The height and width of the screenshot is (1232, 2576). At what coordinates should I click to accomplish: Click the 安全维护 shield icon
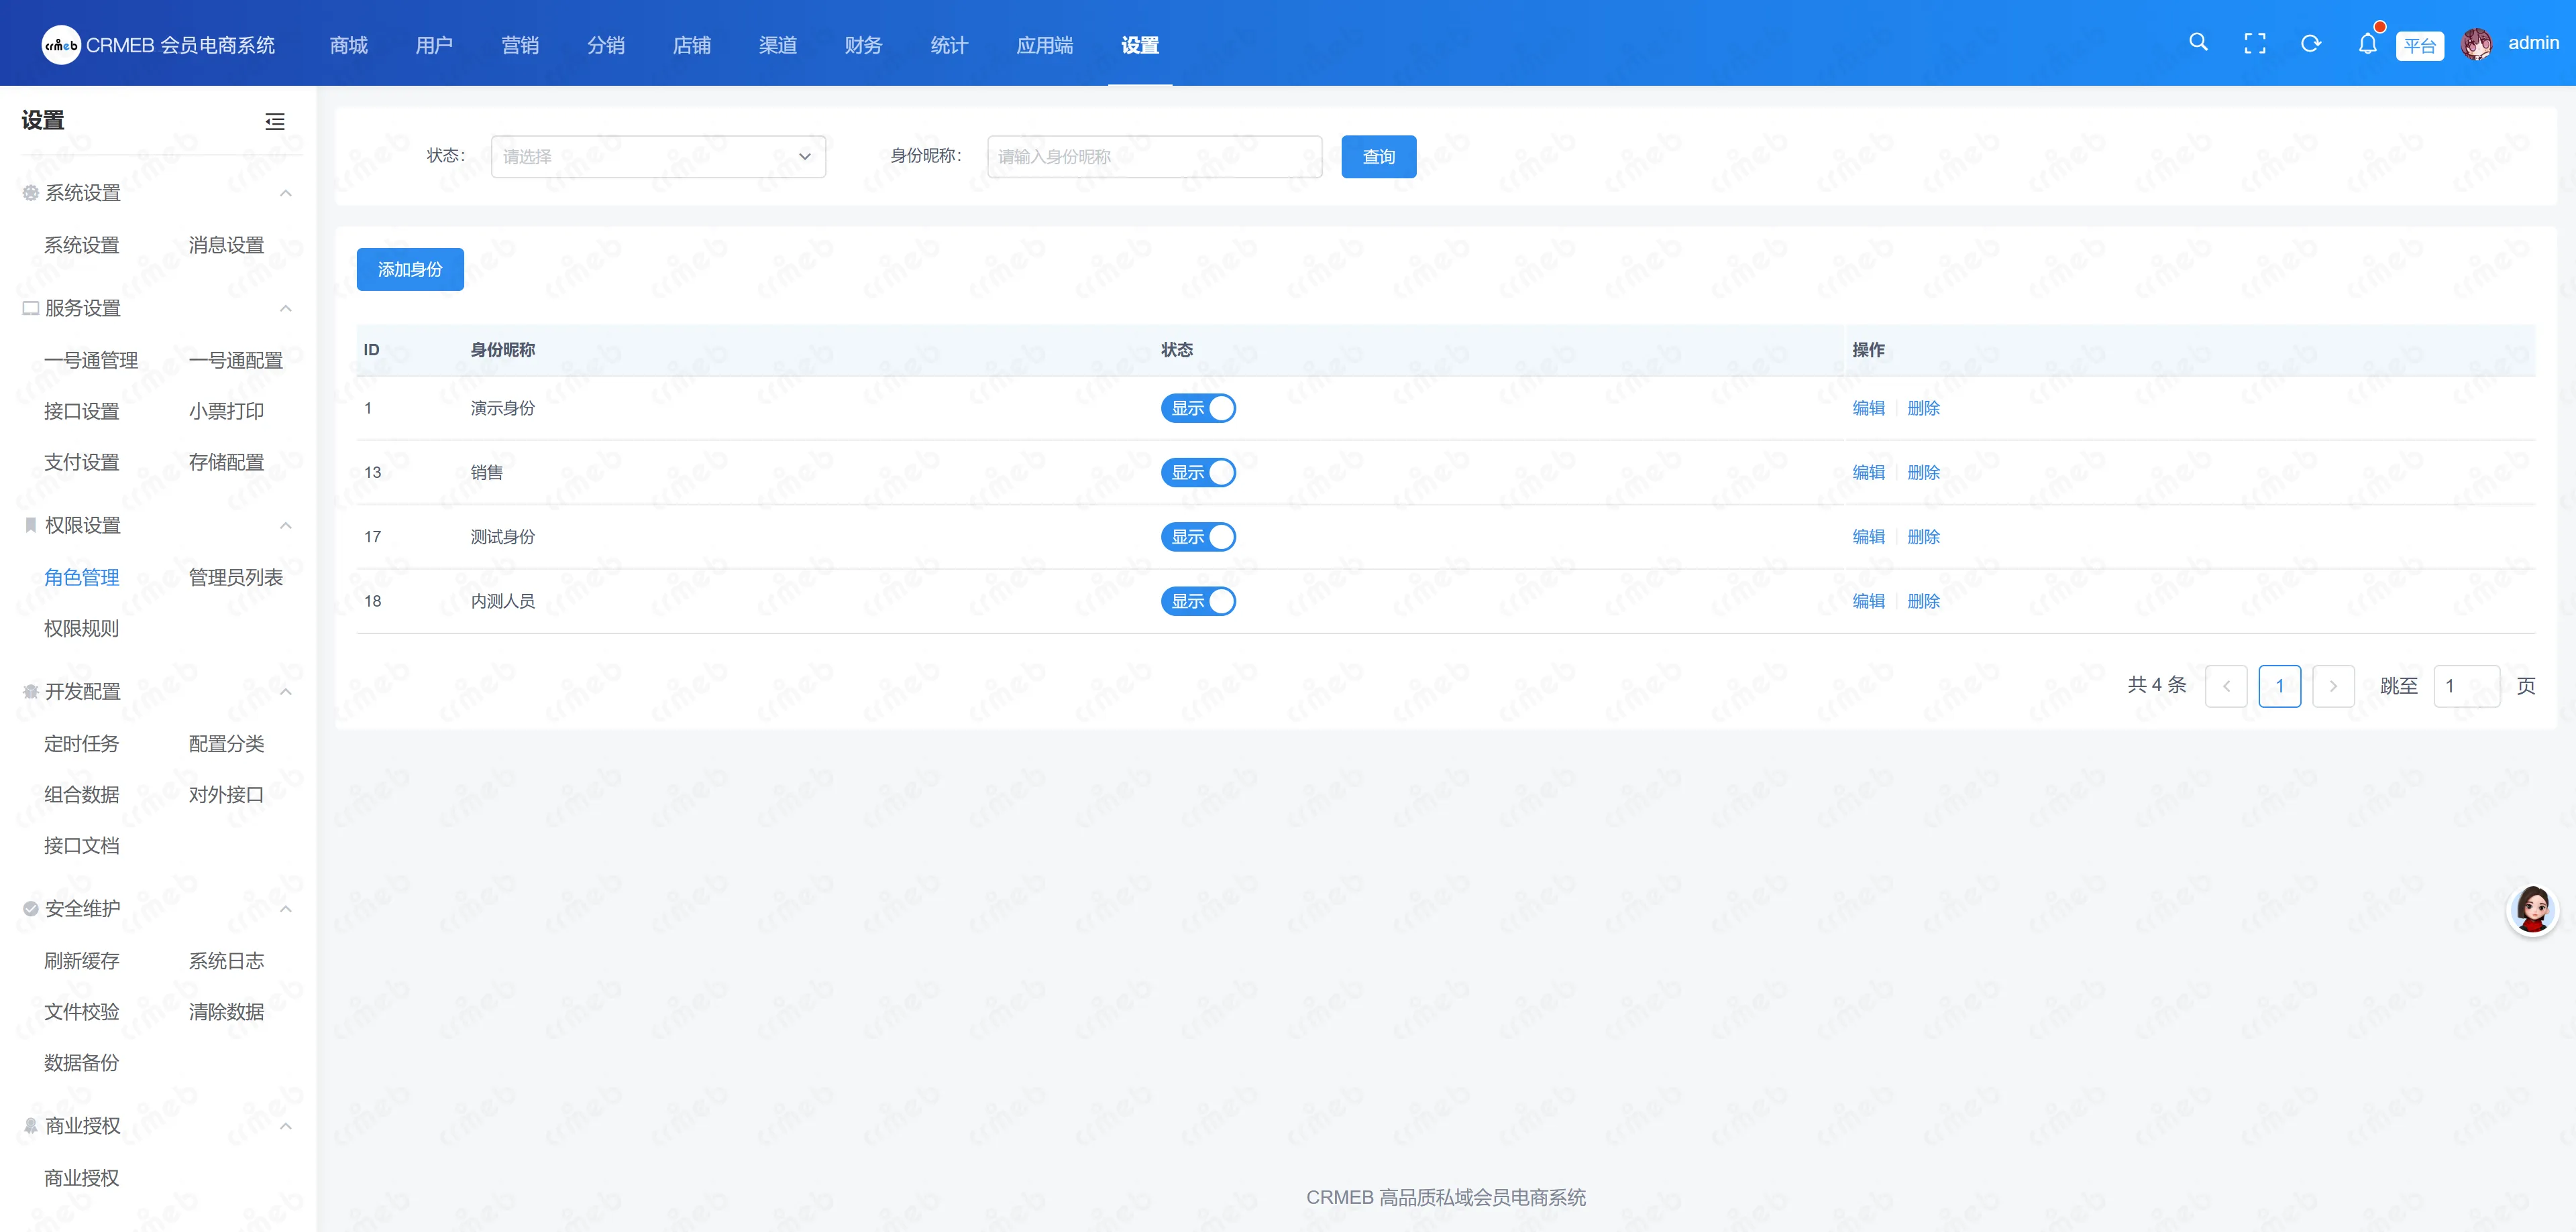[31, 908]
